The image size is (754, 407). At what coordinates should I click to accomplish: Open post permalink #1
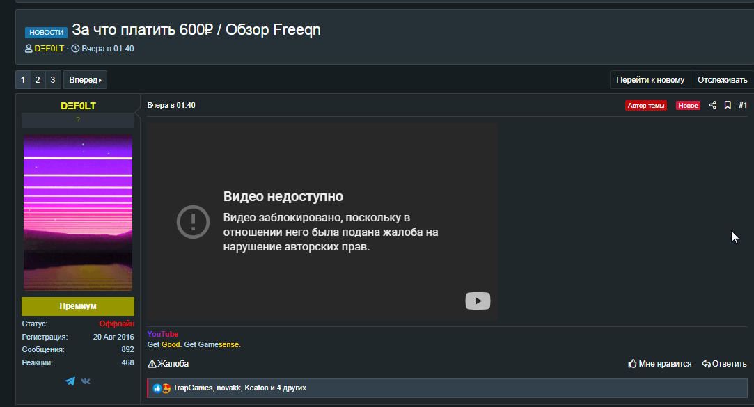point(742,105)
